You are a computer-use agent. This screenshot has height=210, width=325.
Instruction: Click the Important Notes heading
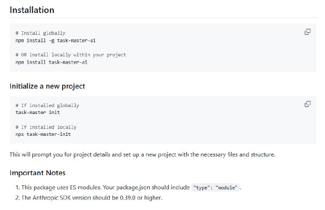(x=37, y=173)
